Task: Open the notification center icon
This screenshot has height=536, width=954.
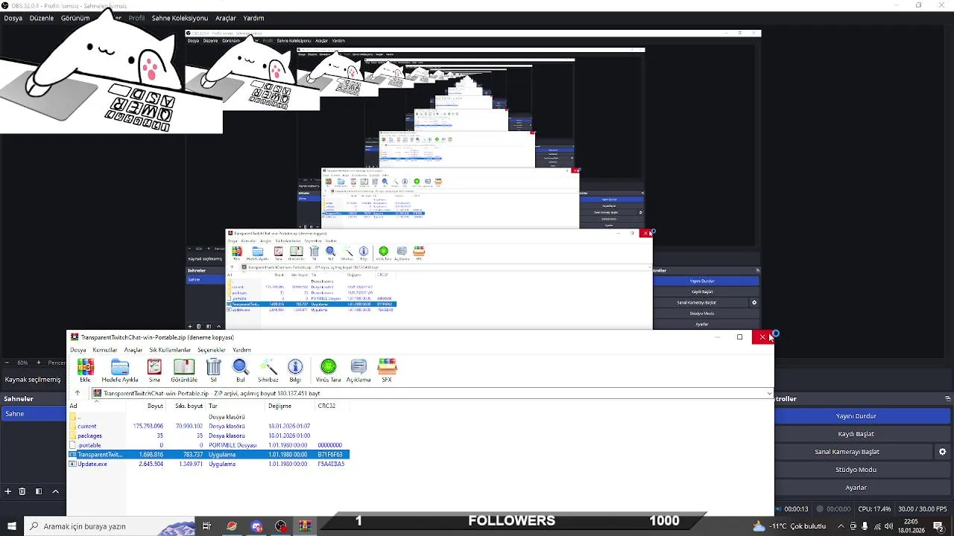Action: (x=938, y=526)
